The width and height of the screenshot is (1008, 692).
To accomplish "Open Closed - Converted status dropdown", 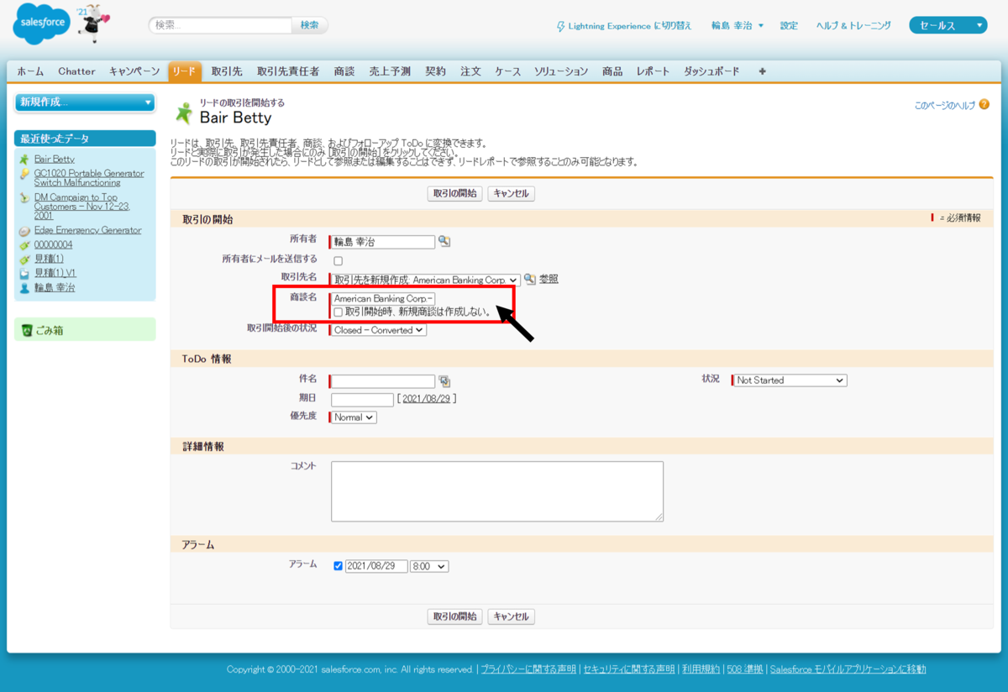I will [x=379, y=330].
